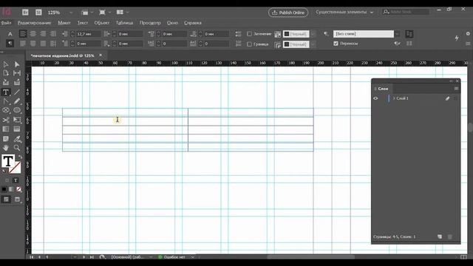Click the Publish Online button
This screenshot has width=473, height=266.
[x=288, y=13]
